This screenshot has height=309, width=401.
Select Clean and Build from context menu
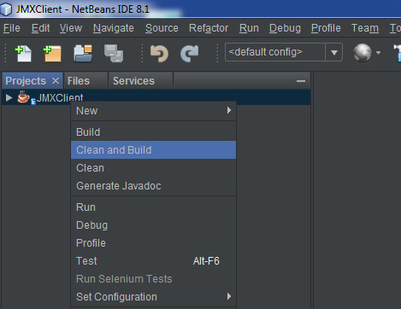click(x=153, y=150)
